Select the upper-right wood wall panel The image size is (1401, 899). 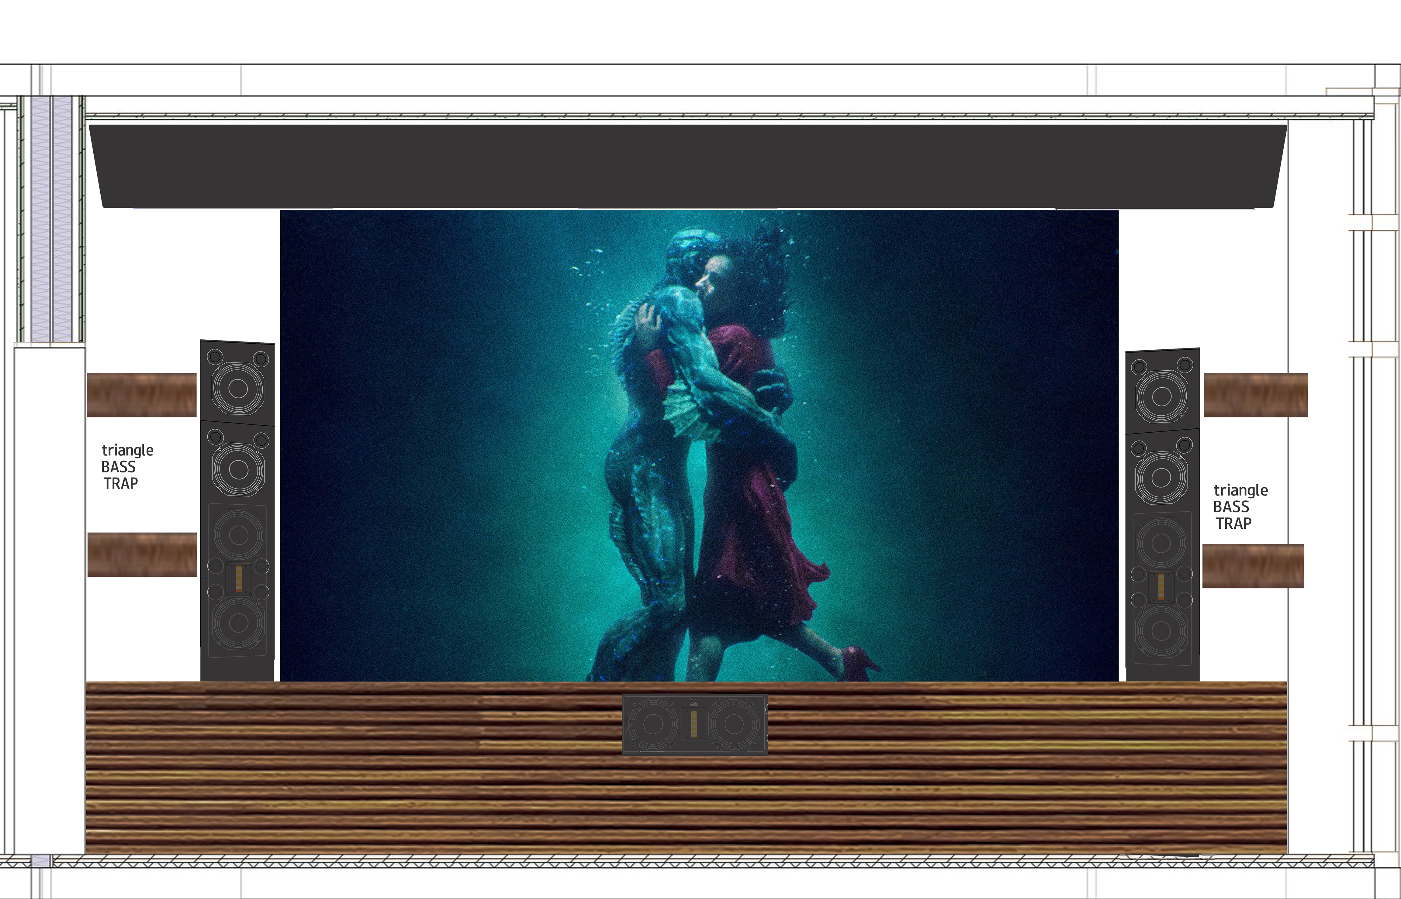click(x=1256, y=395)
